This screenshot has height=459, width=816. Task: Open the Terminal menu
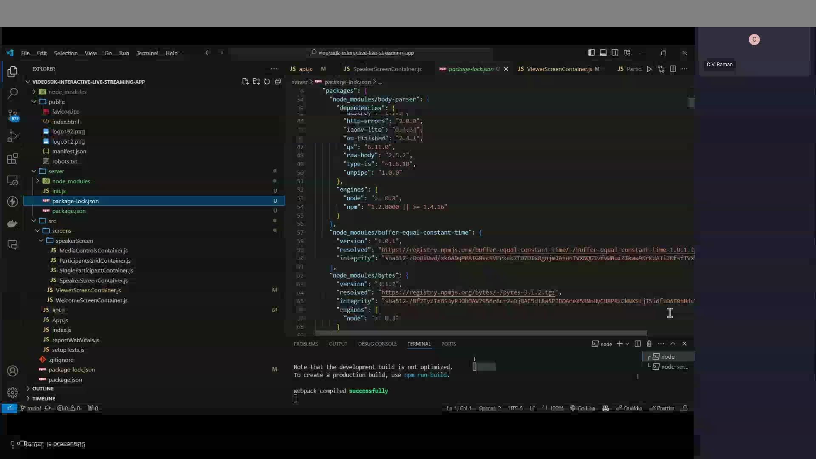pyautogui.click(x=147, y=53)
